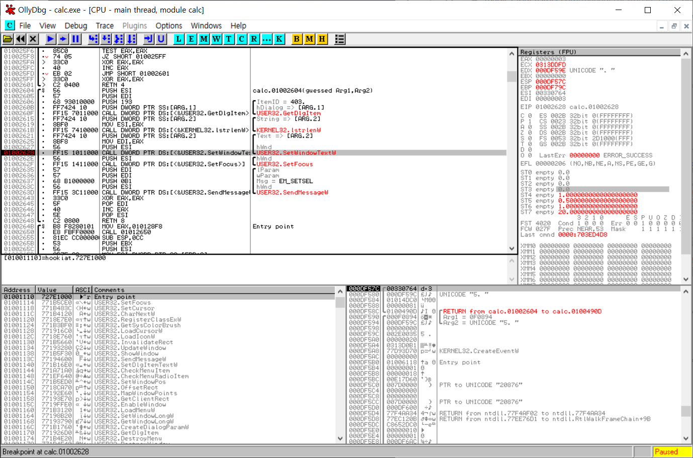693x458 pixels.
Task: Show Log window (L button)
Action: (x=179, y=39)
